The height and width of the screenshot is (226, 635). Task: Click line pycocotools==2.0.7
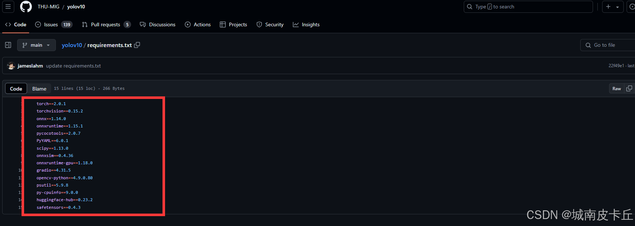(58, 133)
